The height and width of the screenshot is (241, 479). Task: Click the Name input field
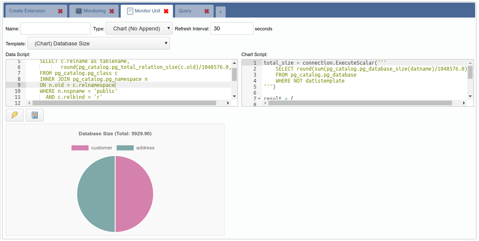coord(56,29)
